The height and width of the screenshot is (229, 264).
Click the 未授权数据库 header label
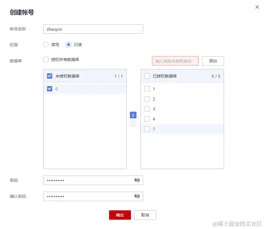point(67,76)
